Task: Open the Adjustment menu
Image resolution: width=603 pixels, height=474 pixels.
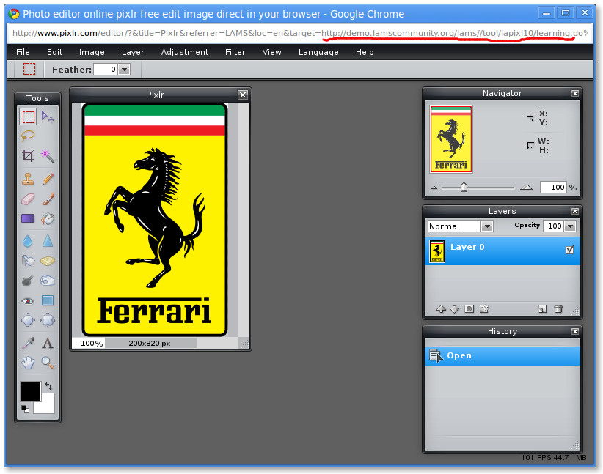Action: [185, 52]
